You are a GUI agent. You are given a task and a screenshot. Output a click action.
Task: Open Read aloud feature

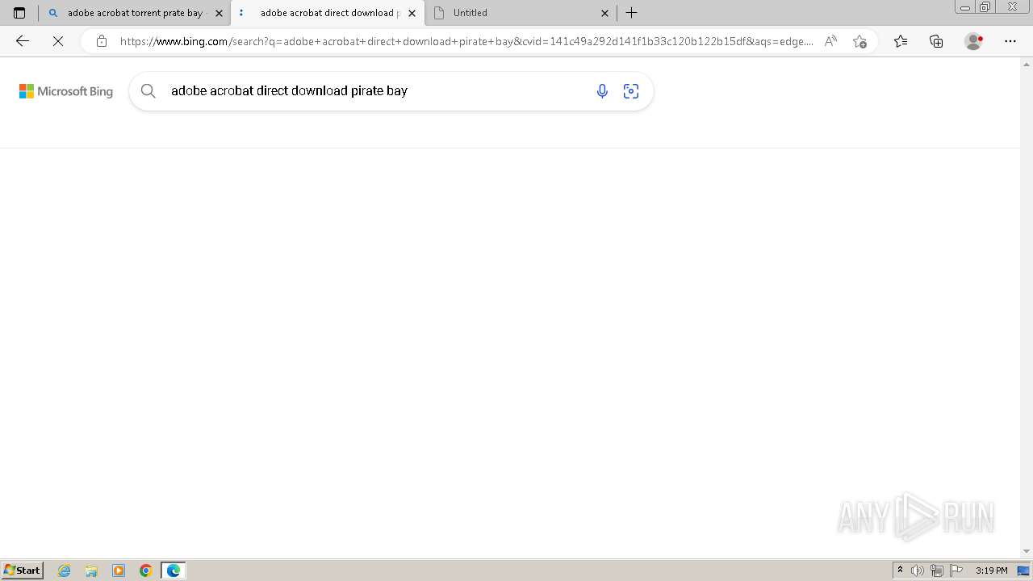(x=830, y=41)
